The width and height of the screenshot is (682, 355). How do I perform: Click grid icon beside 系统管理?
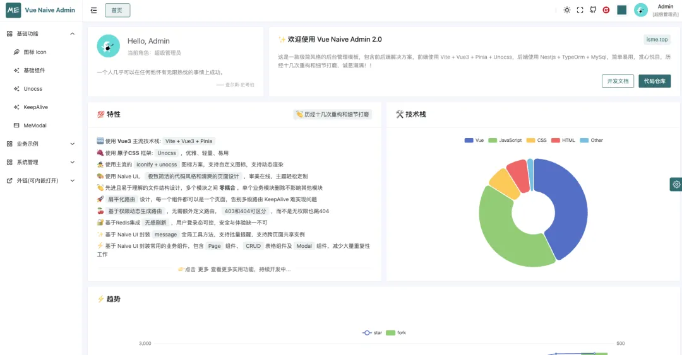[x=9, y=162]
